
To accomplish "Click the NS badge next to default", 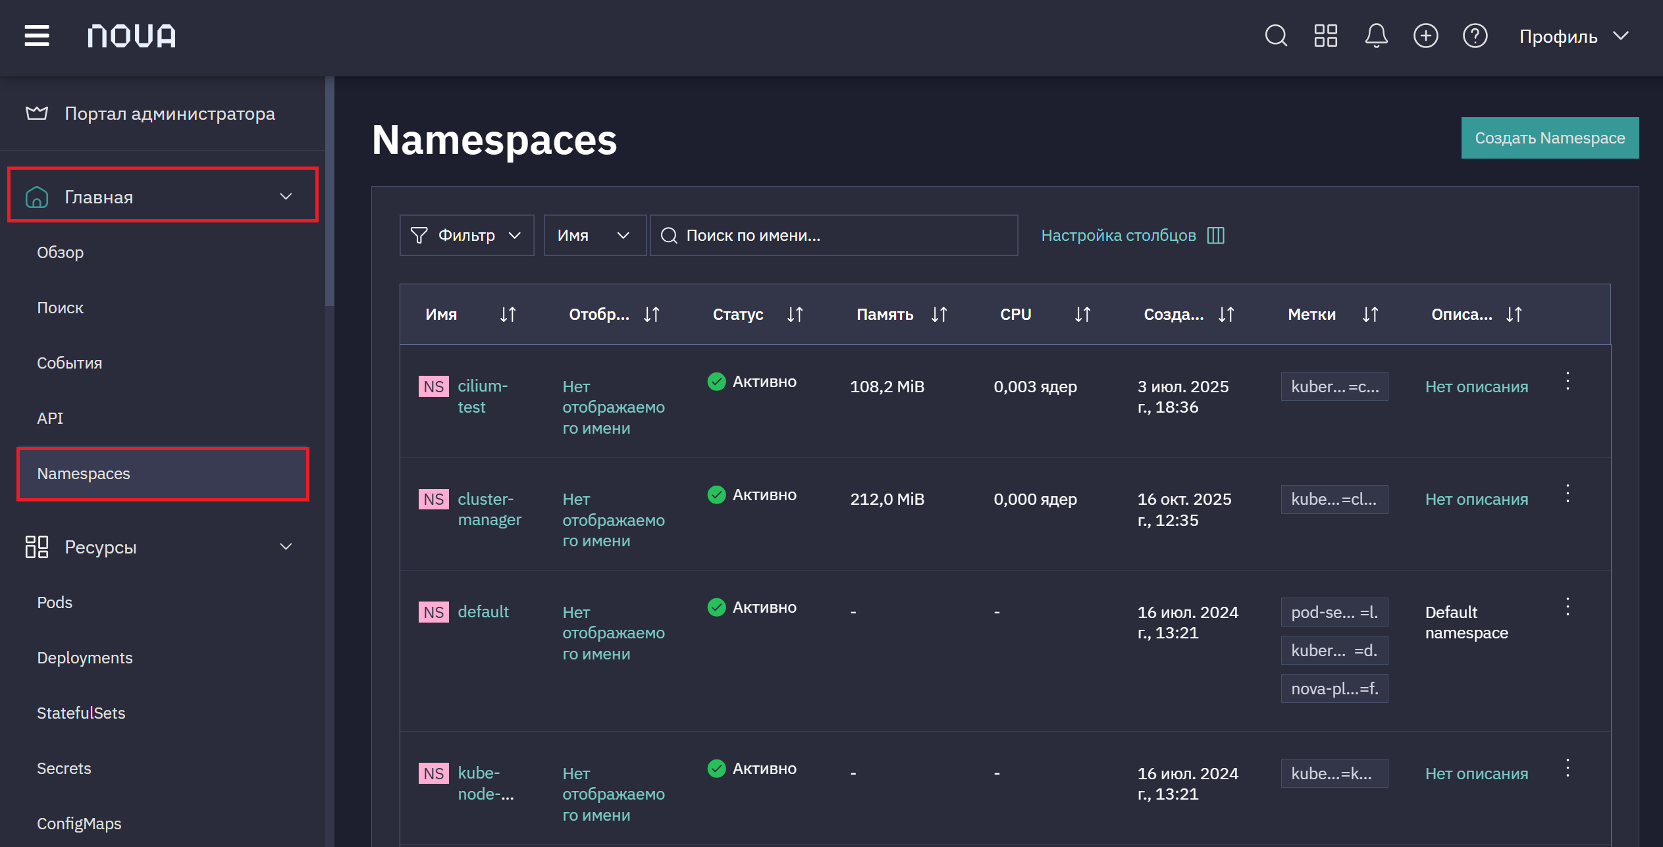I will (x=434, y=612).
